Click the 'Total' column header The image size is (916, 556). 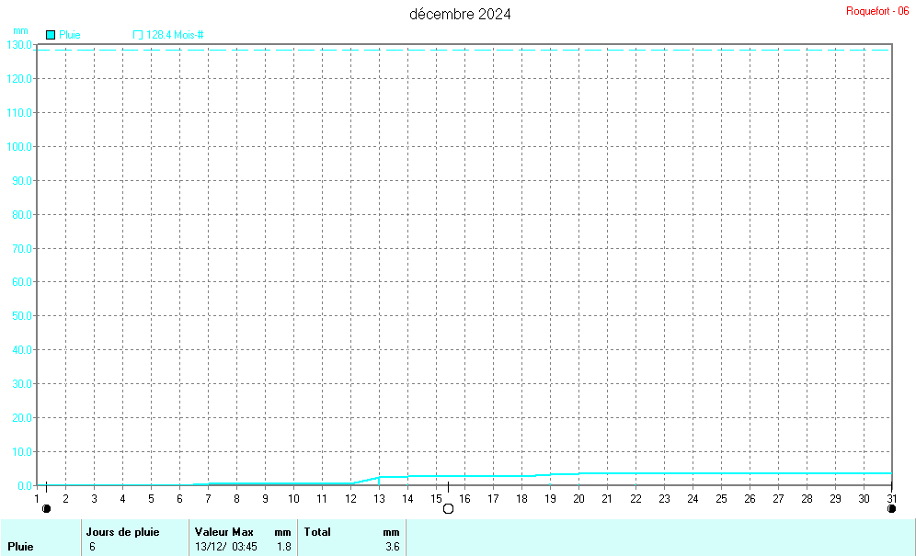point(317,532)
